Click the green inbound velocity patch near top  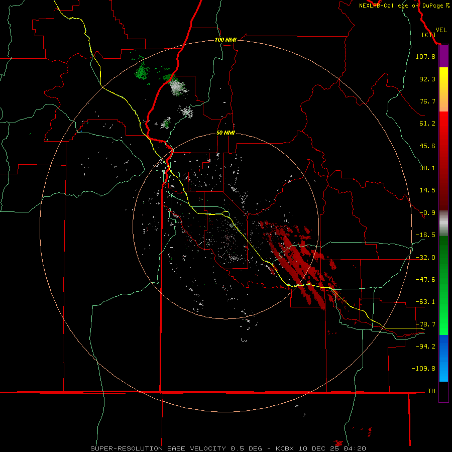click(x=142, y=71)
